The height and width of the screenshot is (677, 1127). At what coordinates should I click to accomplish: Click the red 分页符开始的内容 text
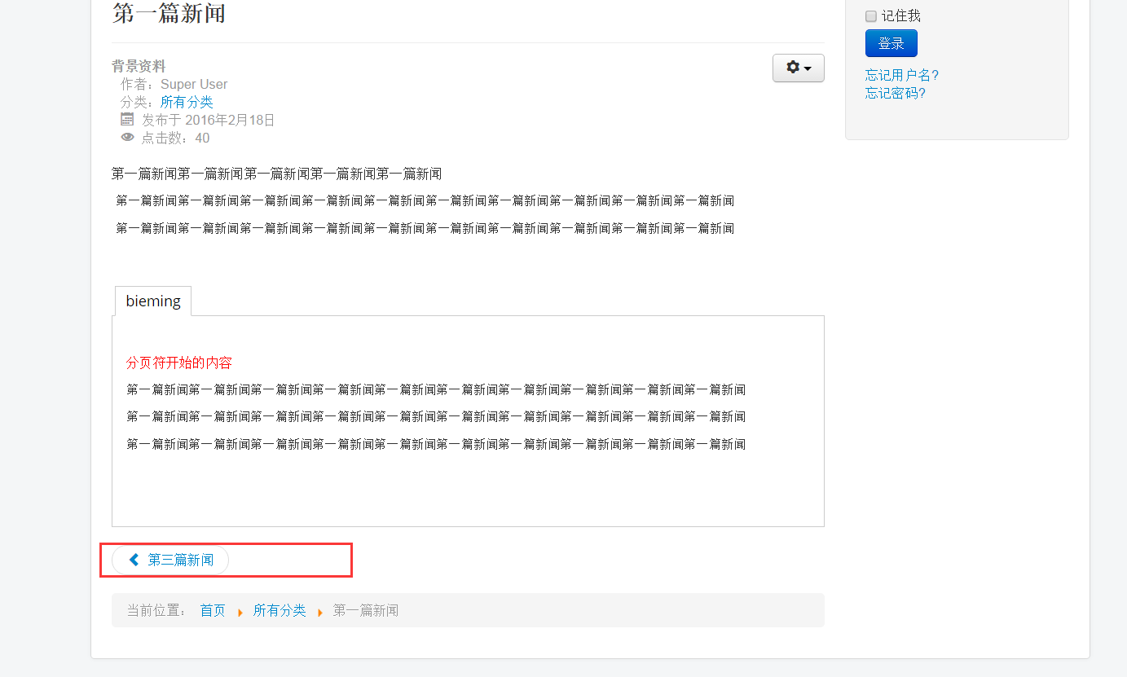179,363
